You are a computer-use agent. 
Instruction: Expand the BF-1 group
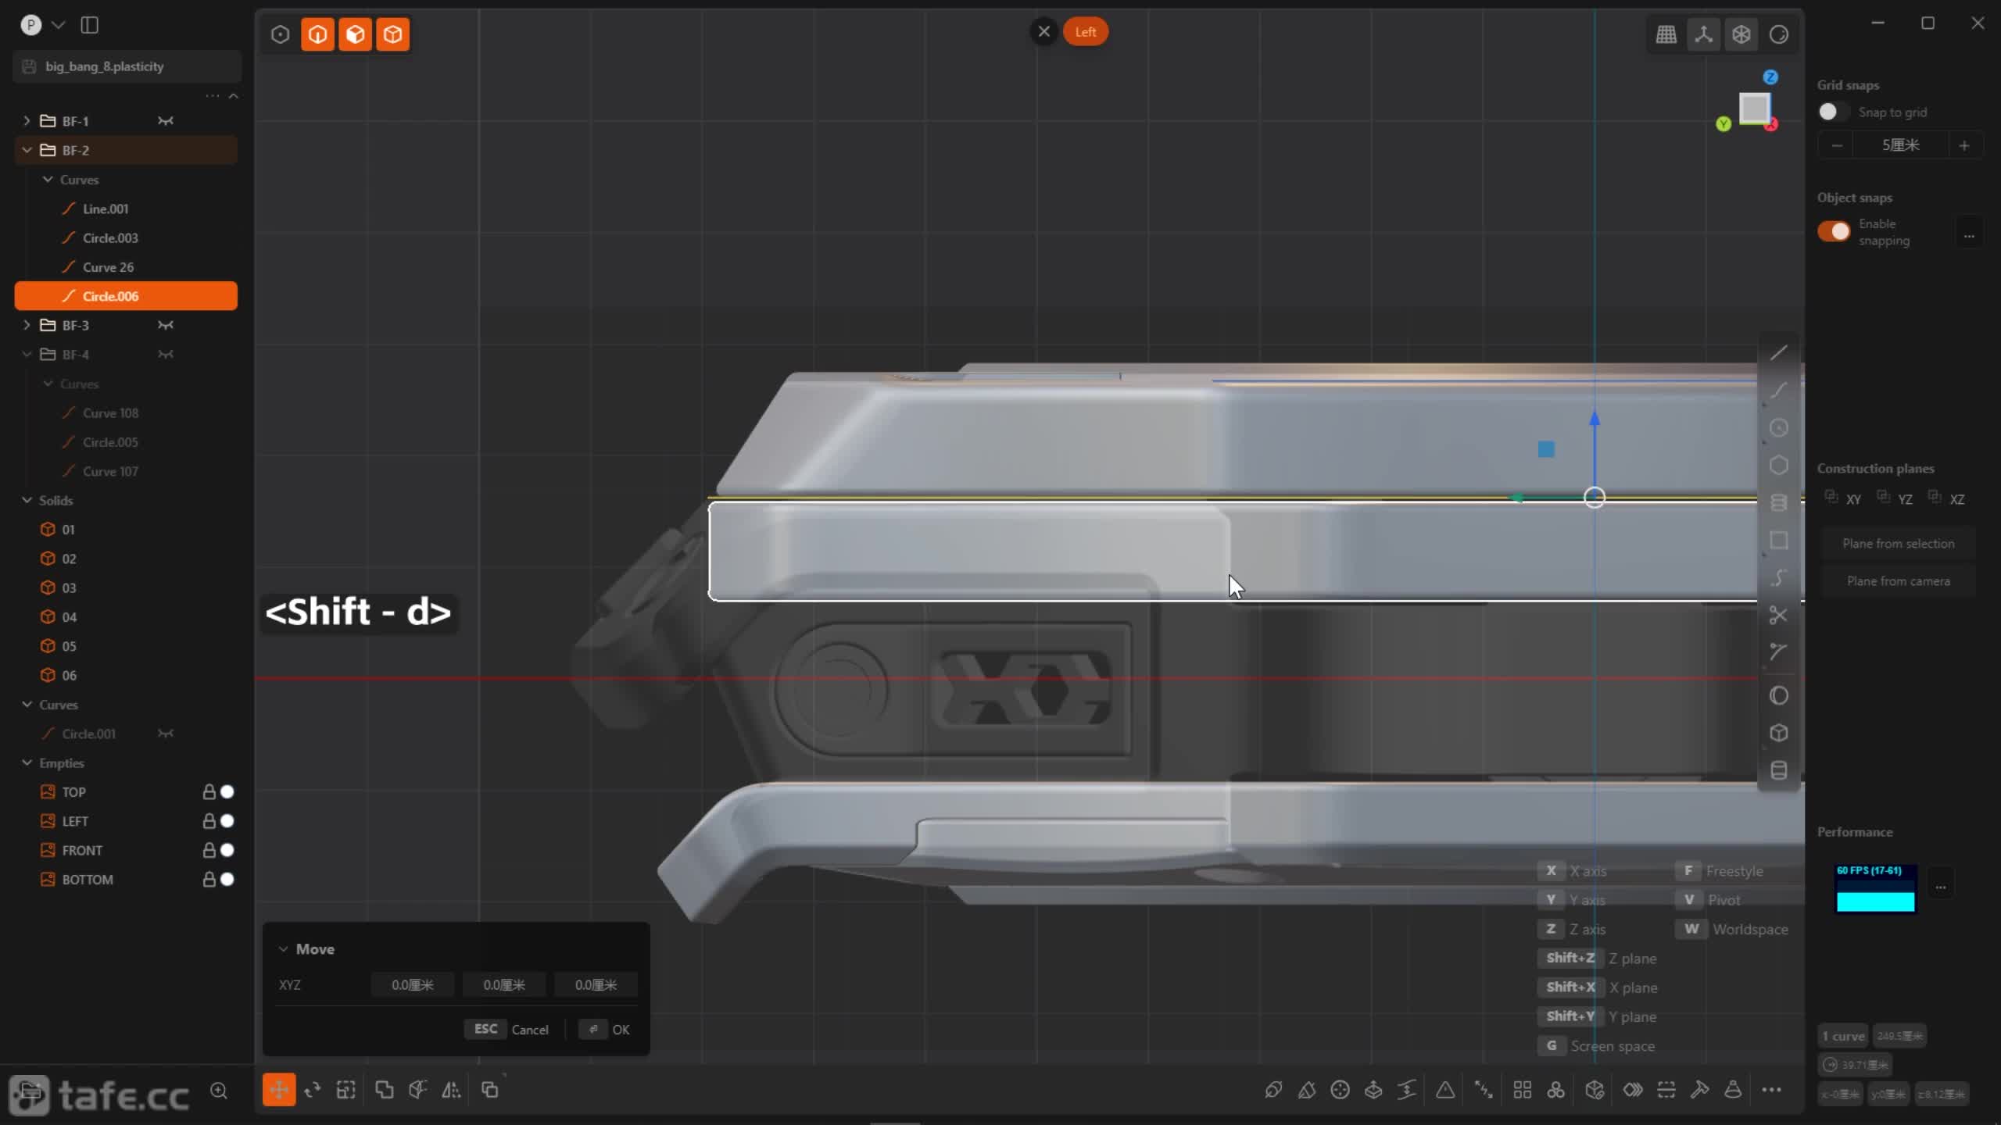pos(27,121)
